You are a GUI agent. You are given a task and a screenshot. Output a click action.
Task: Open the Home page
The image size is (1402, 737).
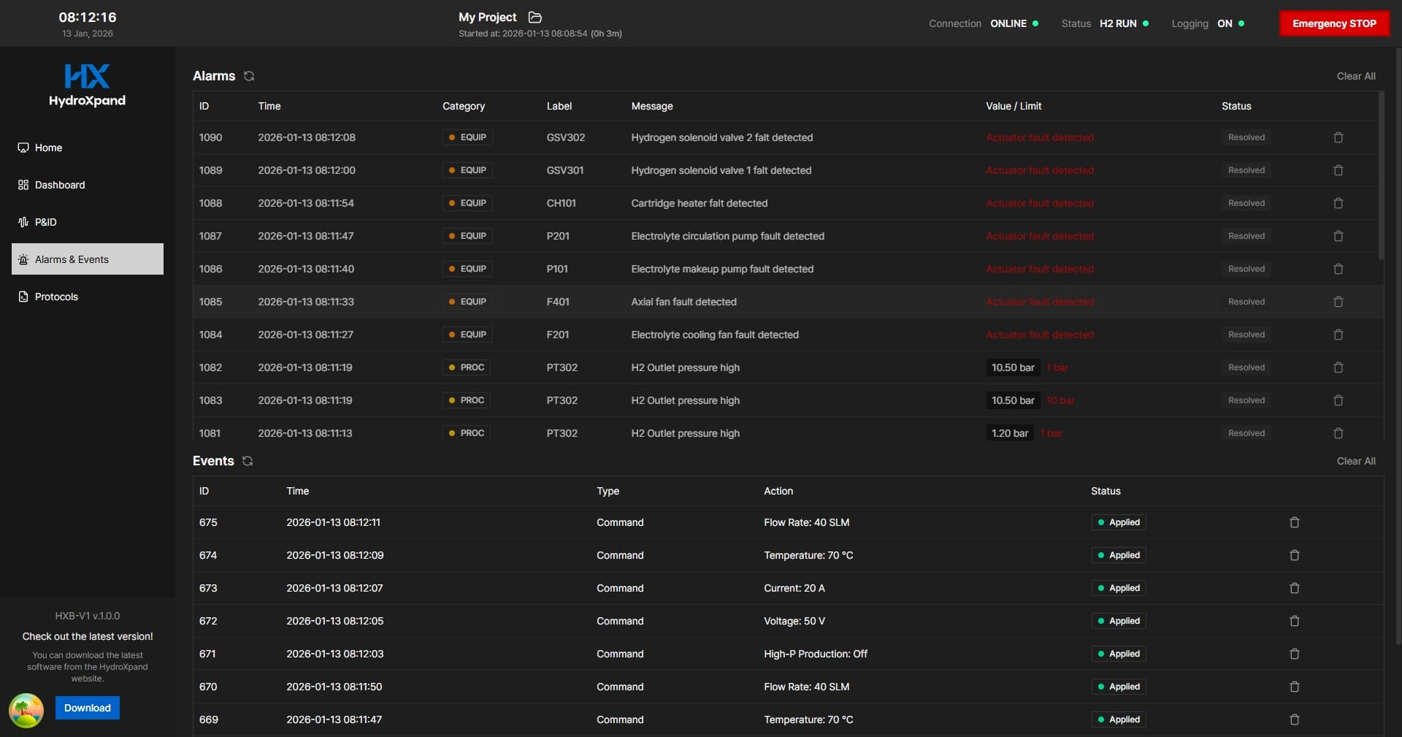(48, 148)
